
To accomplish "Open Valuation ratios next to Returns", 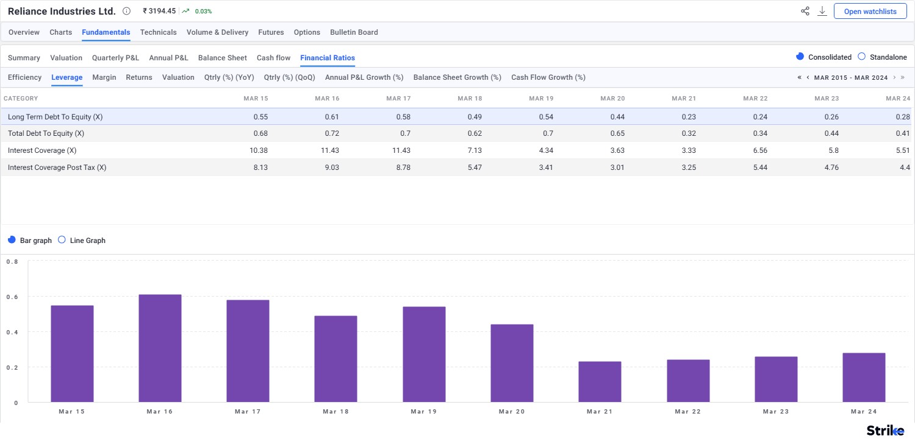I will 178,77.
